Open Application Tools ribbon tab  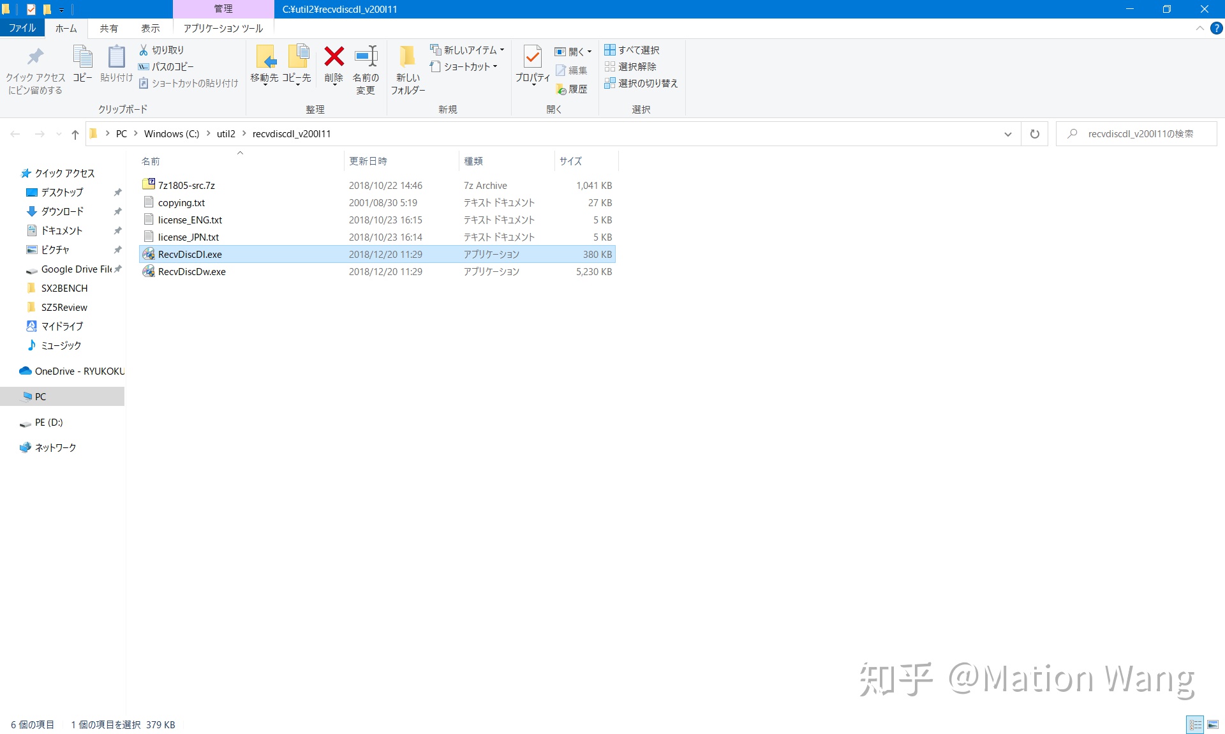pyautogui.click(x=223, y=28)
